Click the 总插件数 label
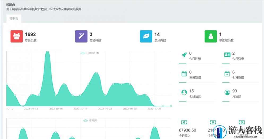This screenshot has width=264, height=139. [x=95, y=40]
